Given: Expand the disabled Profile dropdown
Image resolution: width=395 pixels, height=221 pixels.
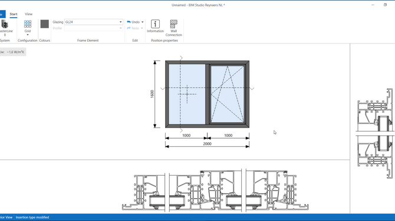Looking at the screenshot, I should (x=120, y=28).
